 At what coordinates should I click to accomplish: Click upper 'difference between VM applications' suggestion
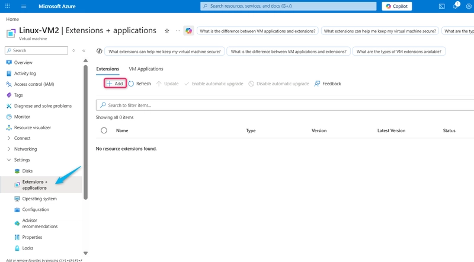point(258,31)
